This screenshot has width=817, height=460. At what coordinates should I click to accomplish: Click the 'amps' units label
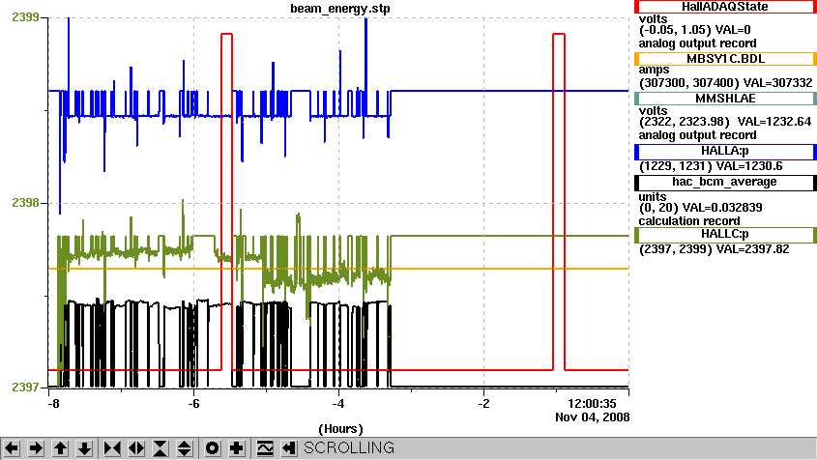click(x=654, y=71)
